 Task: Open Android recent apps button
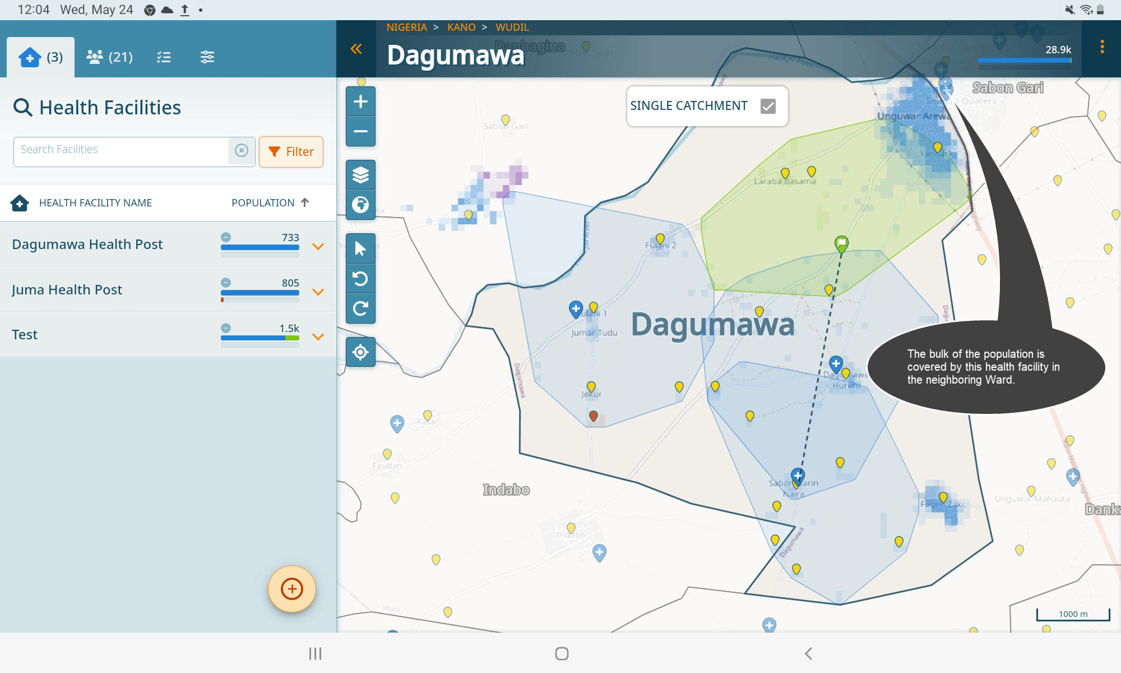[315, 653]
